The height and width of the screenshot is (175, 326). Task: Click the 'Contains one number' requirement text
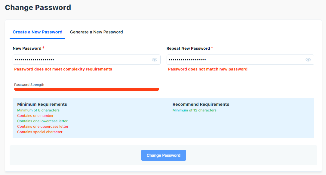click(x=35, y=115)
